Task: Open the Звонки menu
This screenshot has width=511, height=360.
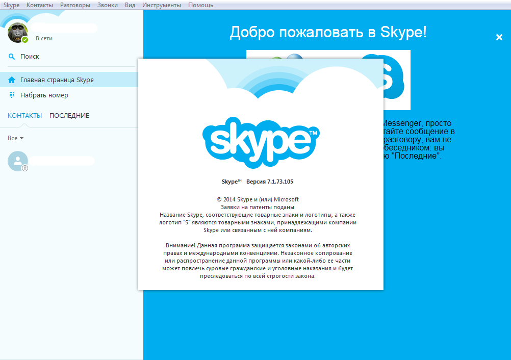Action: point(108,5)
